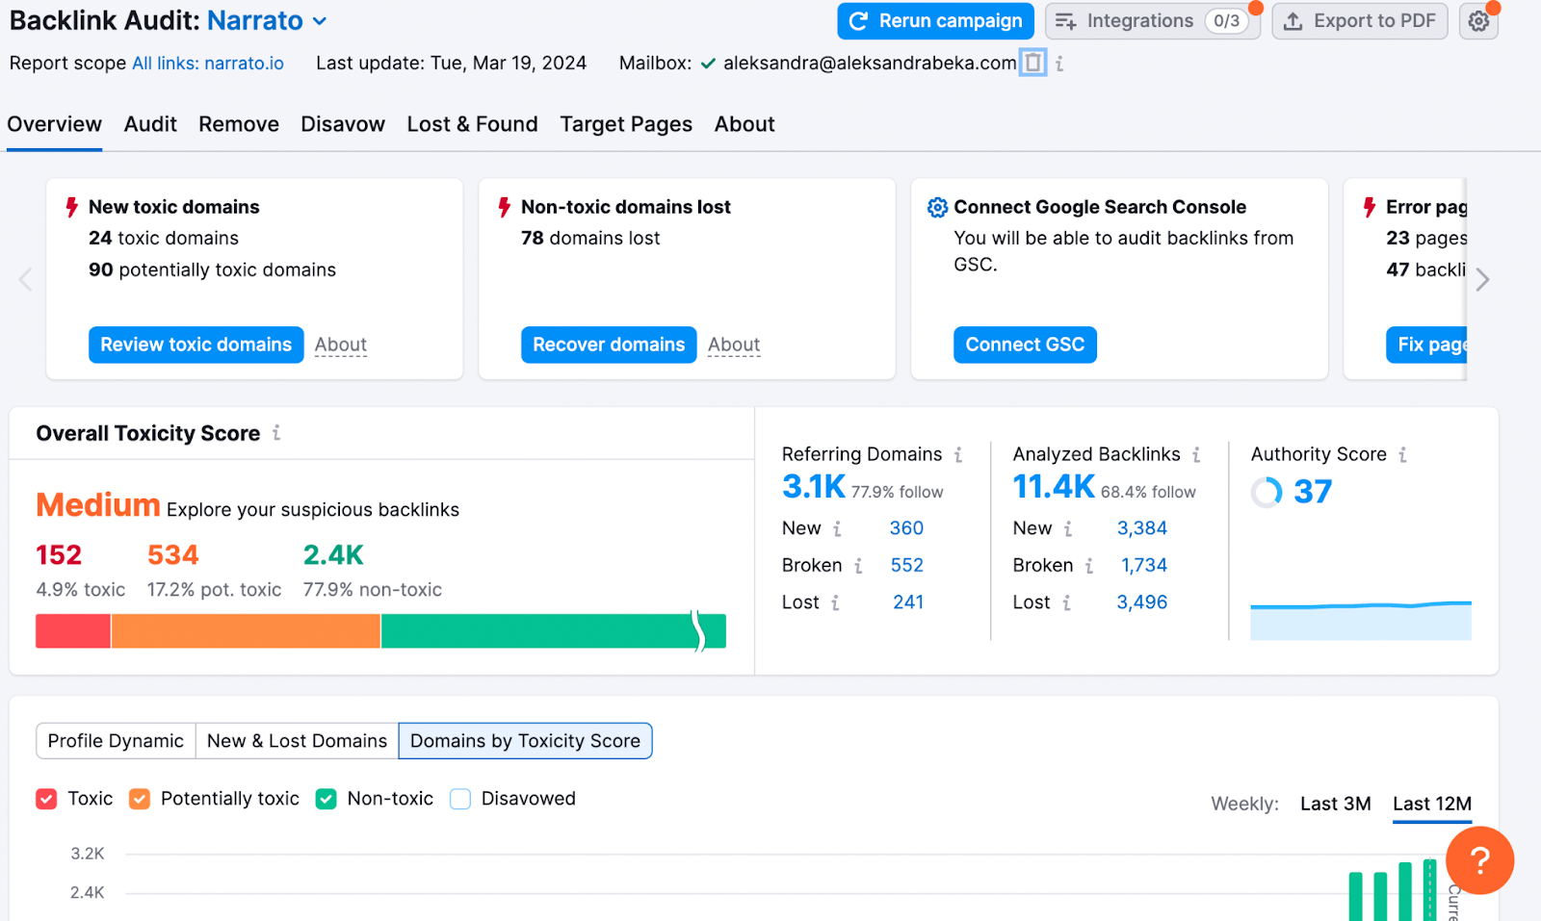
Task: Click the Review toxic domains button
Action: [x=196, y=345]
